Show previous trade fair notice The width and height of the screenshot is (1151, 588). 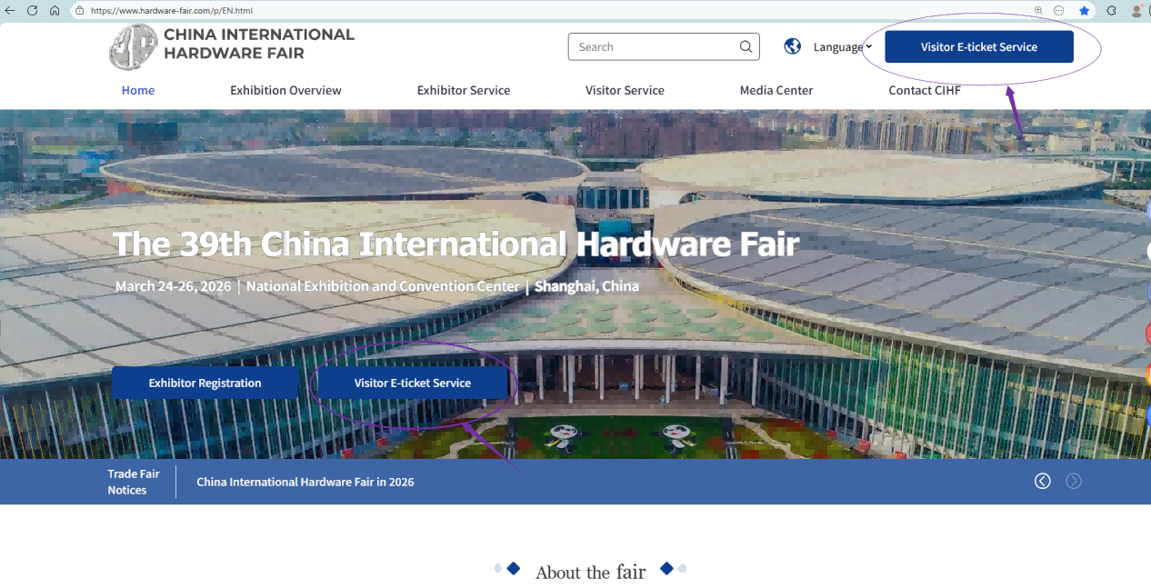coord(1042,481)
